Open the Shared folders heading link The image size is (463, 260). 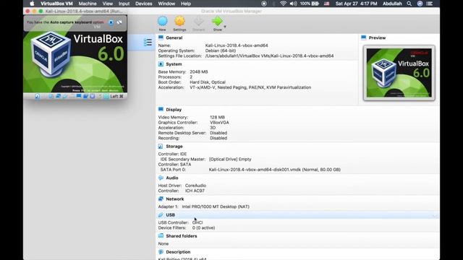point(182,236)
